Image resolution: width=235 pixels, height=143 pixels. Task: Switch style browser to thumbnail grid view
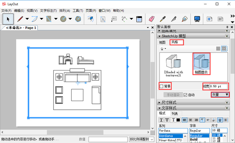pyautogui.click(x=224, y=49)
